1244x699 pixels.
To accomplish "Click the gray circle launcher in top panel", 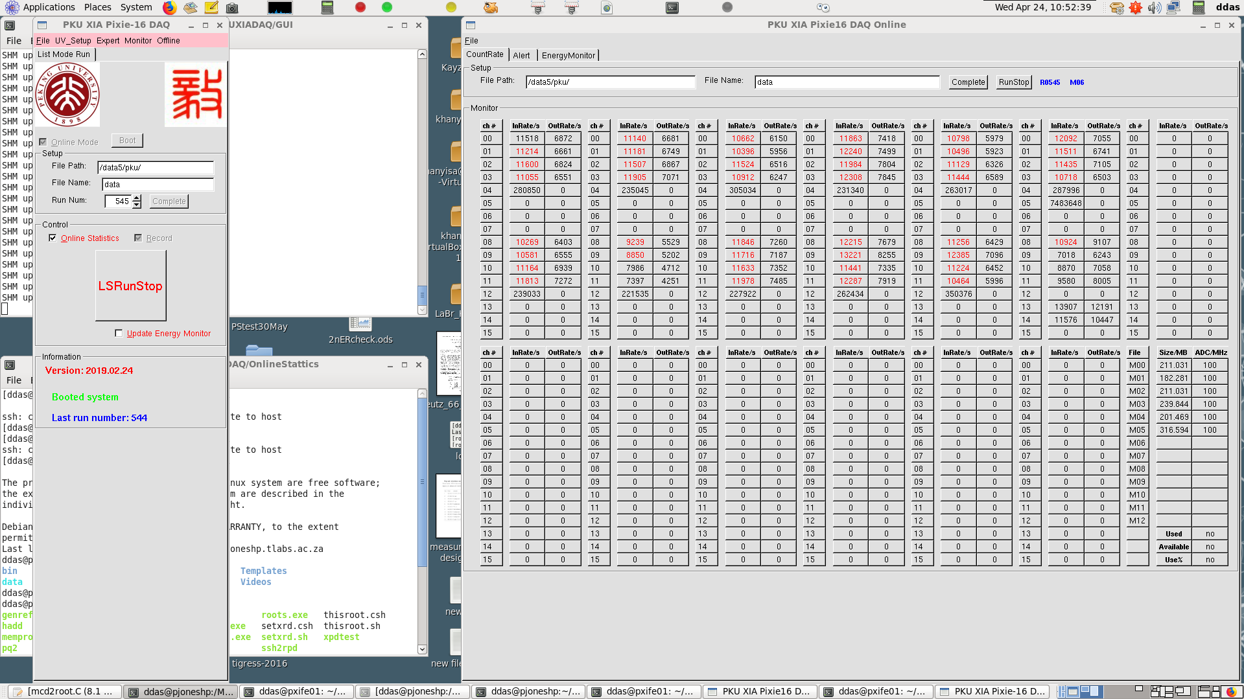I will tap(727, 7).
